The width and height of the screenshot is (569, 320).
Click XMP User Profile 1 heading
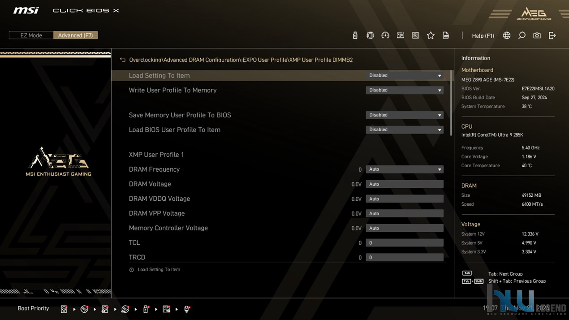click(x=156, y=155)
